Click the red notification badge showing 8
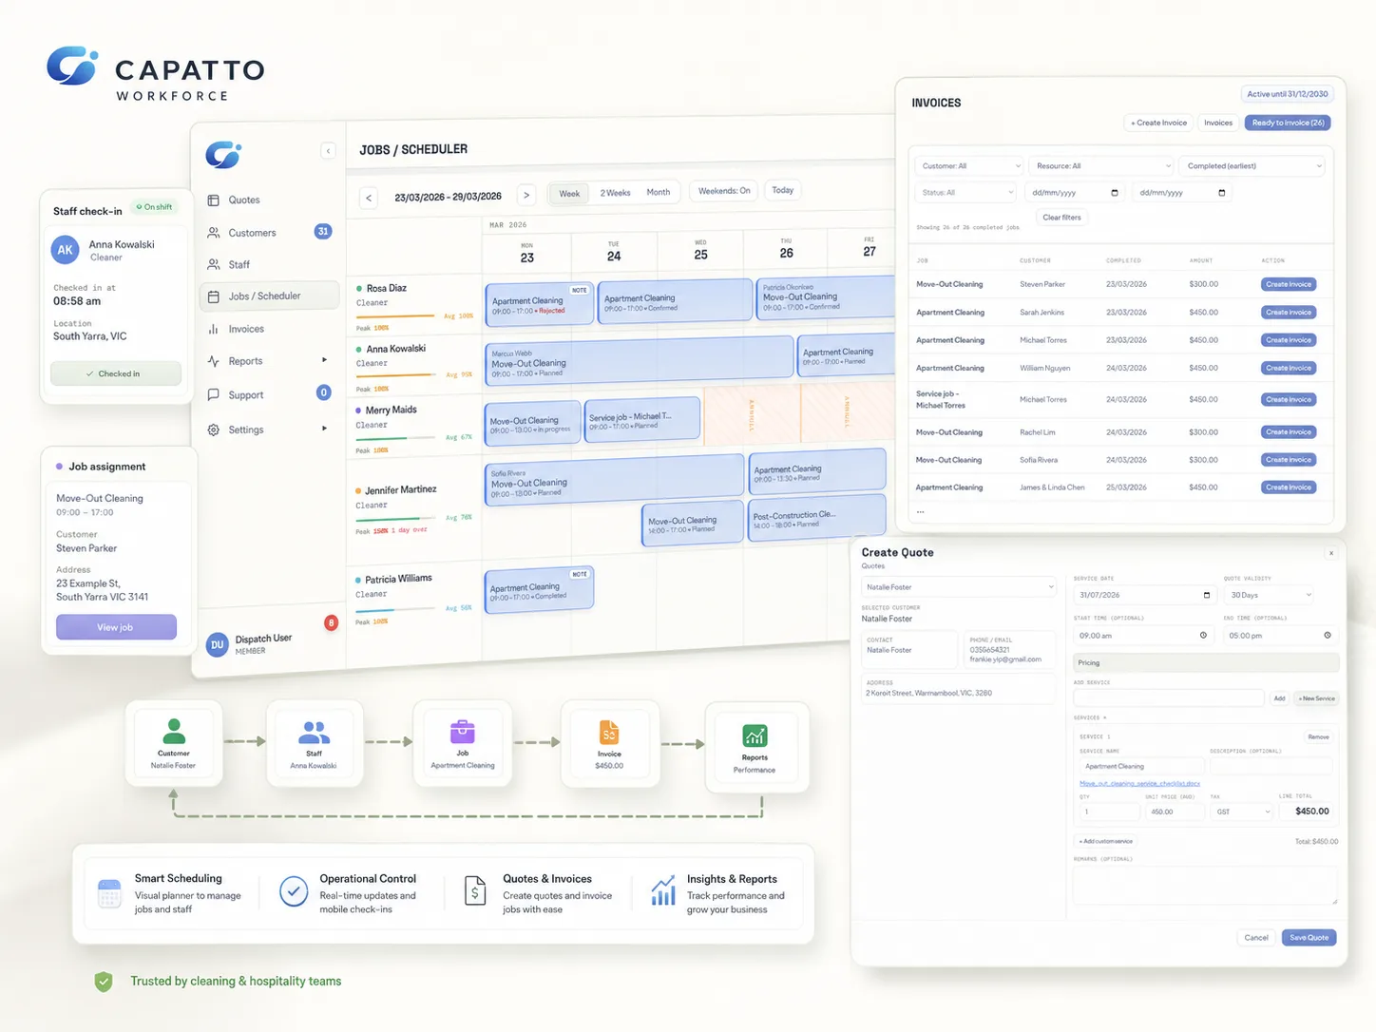1376x1032 pixels. [331, 623]
